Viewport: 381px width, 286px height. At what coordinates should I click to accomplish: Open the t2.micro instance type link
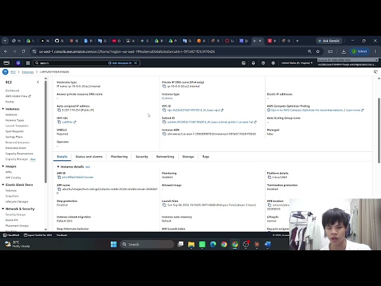point(167,98)
